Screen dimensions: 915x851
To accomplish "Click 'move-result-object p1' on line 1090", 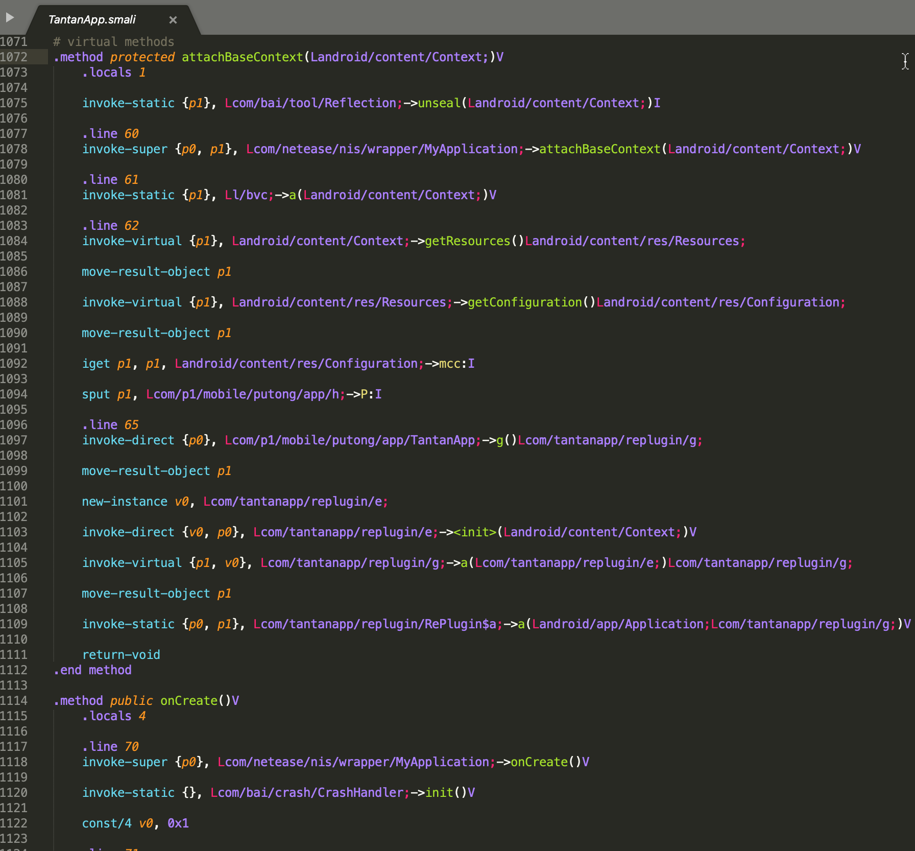I will pyautogui.click(x=157, y=333).
